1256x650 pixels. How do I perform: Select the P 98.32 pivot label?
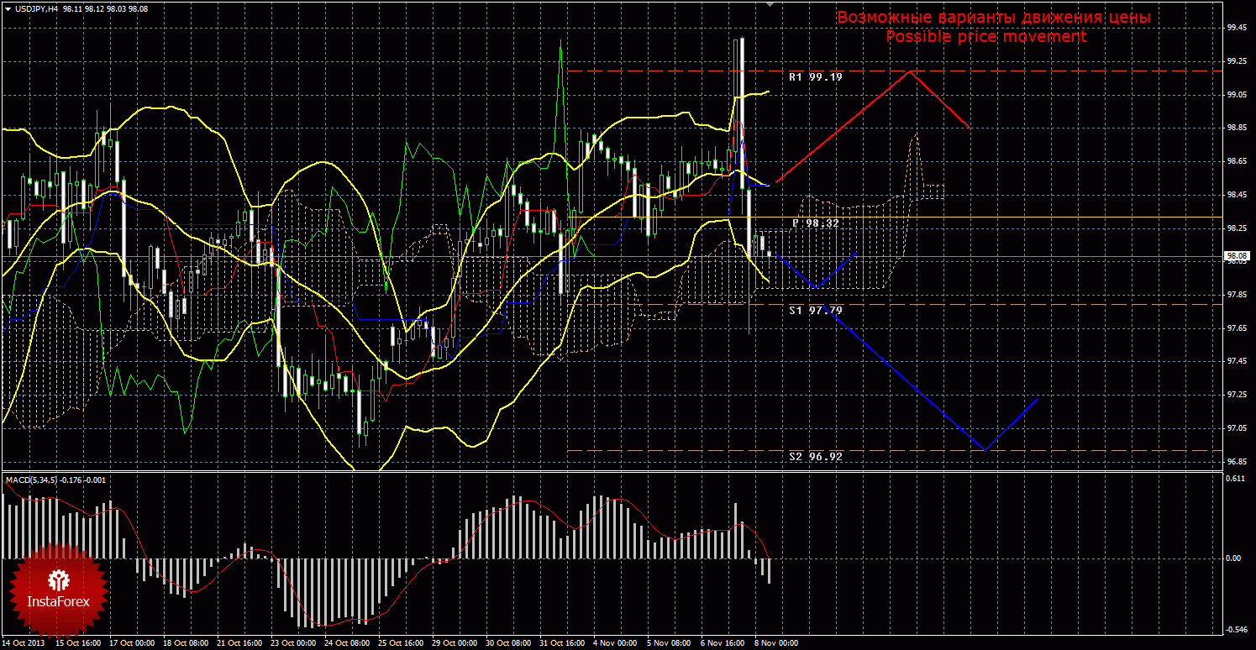(x=815, y=223)
